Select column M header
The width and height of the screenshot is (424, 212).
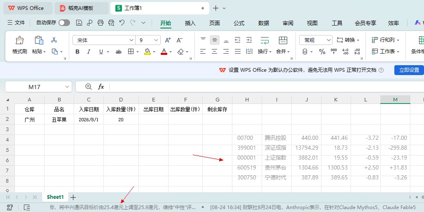click(x=395, y=99)
